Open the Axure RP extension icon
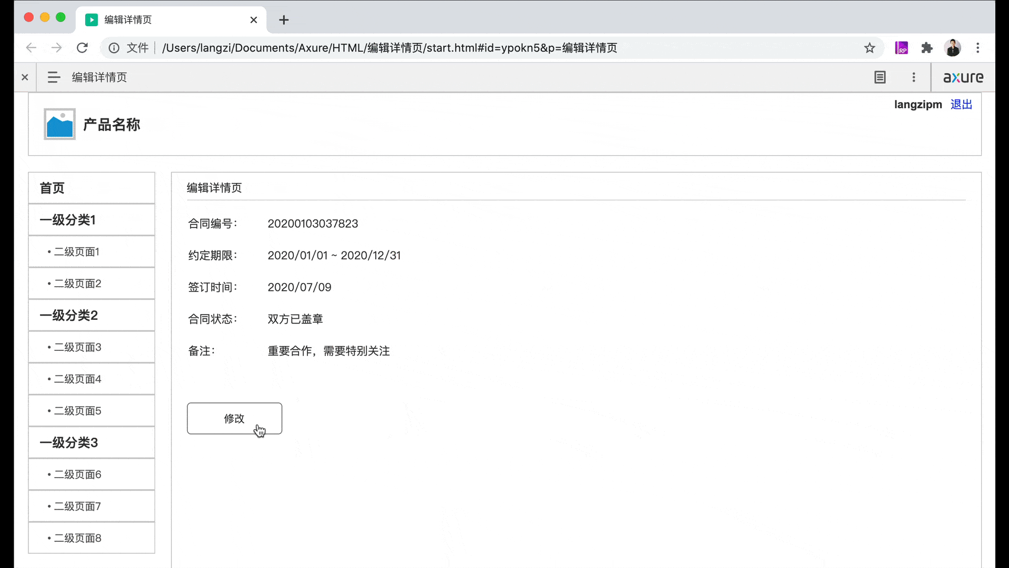Screen dimensions: 1009x568 901,48
